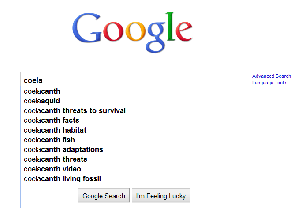Choose the "coelasquid" suggestion
306x216 pixels.
pos(42,101)
